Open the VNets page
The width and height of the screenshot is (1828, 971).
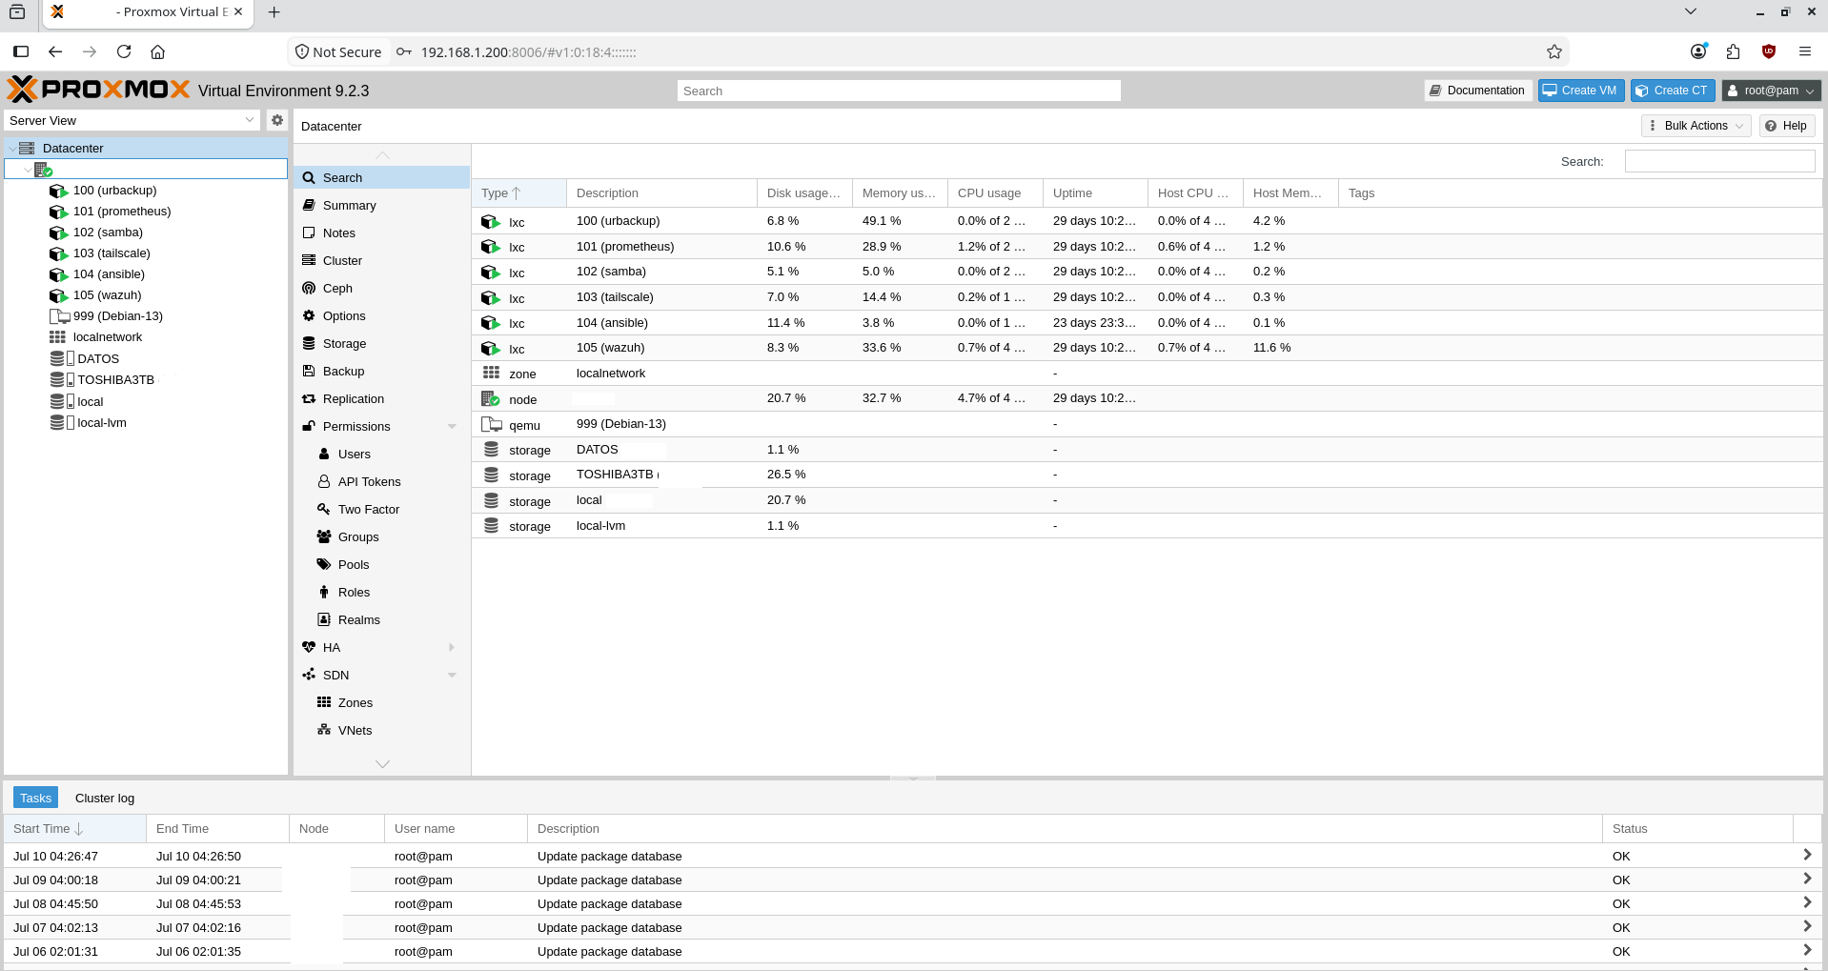[382, 730]
